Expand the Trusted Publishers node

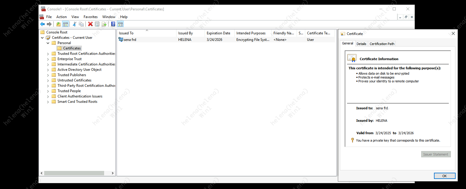[48, 75]
